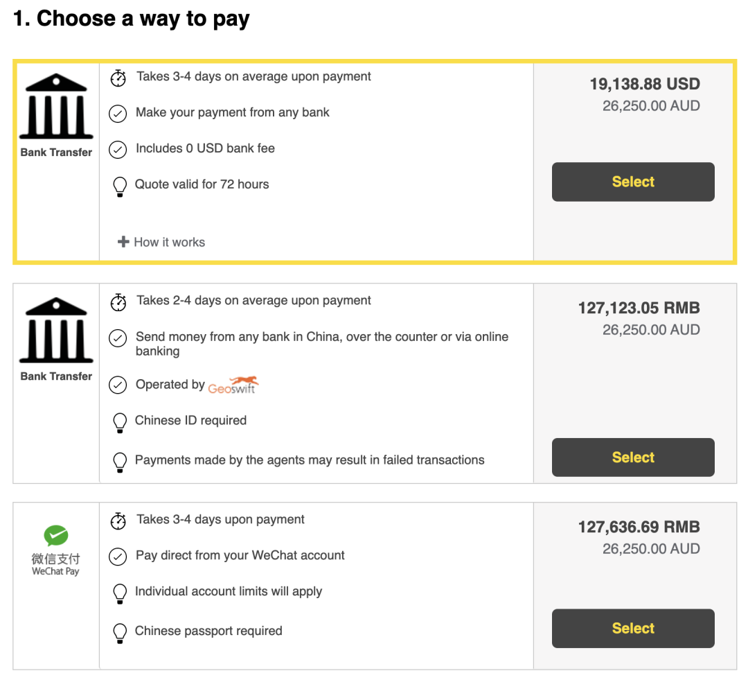Screen dimensions: 748x680
Task: Click checkmark beside 'Make your payment from any bank'
Action: (x=118, y=113)
